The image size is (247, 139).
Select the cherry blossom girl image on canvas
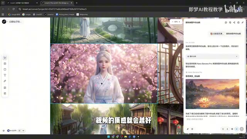pyautogui.click(x=104, y=74)
